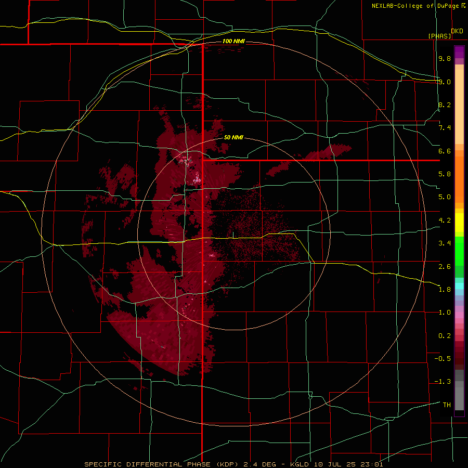Select the 100 NMI range ring label
The height and width of the screenshot is (468, 468).
point(233,41)
